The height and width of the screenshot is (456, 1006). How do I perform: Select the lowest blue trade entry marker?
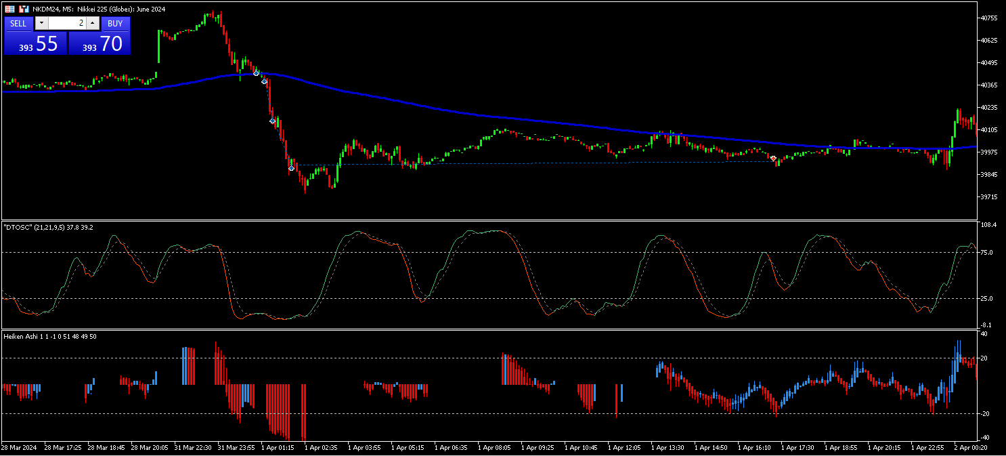tap(291, 168)
